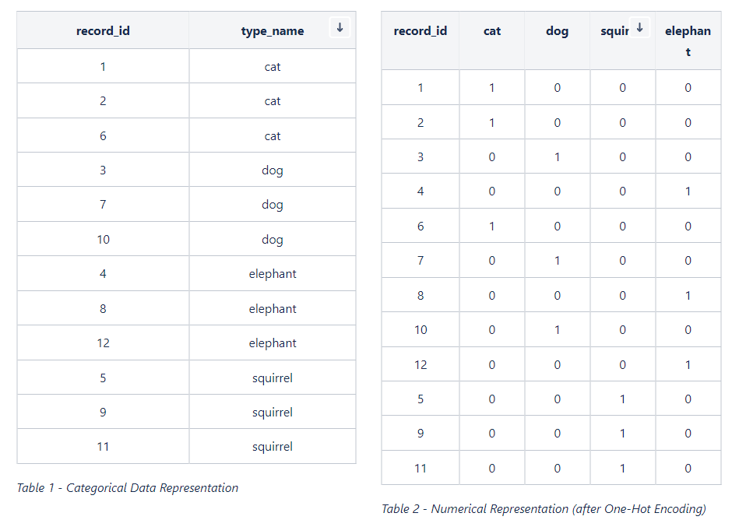The width and height of the screenshot is (739, 520).
Task: Click type_name cell in record 8's row
Action: pyautogui.click(x=273, y=308)
